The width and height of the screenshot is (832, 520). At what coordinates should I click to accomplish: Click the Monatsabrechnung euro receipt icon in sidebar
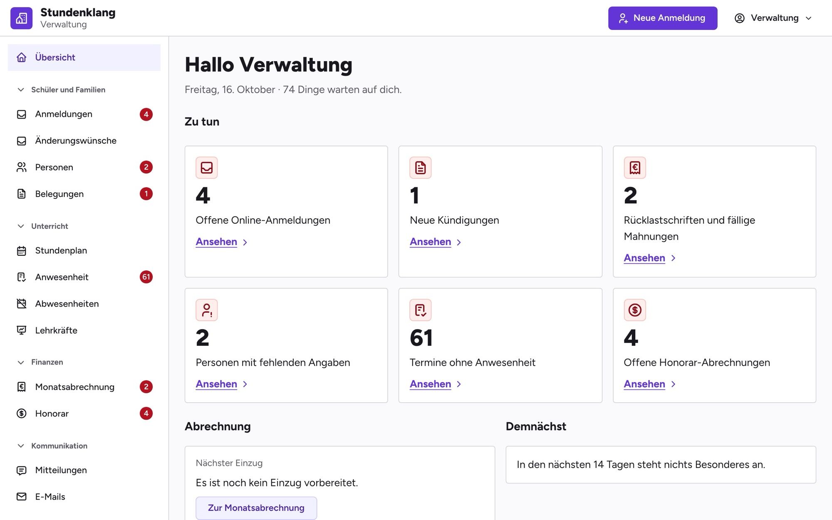point(21,387)
